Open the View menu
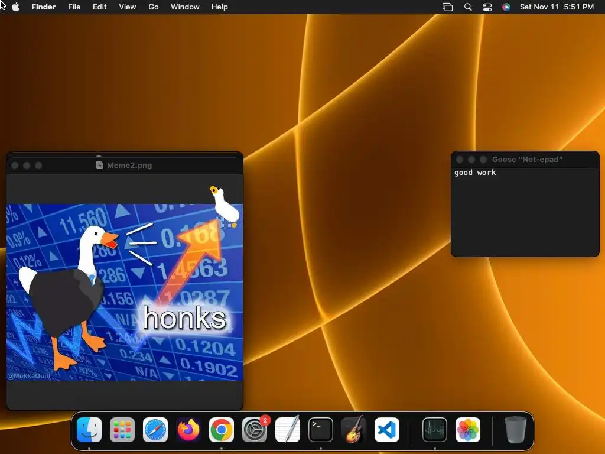Image resolution: width=605 pixels, height=454 pixels. tap(128, 7)
